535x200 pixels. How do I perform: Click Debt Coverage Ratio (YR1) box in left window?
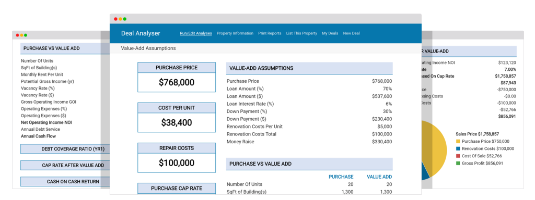[x=65, y=149]
